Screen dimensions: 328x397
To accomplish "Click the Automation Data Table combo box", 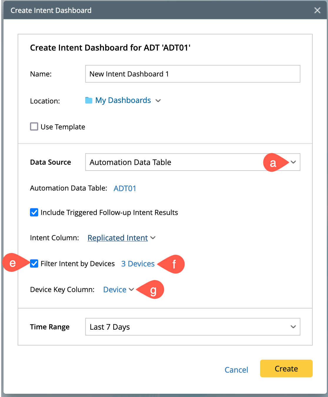I will tap(173, 162).
